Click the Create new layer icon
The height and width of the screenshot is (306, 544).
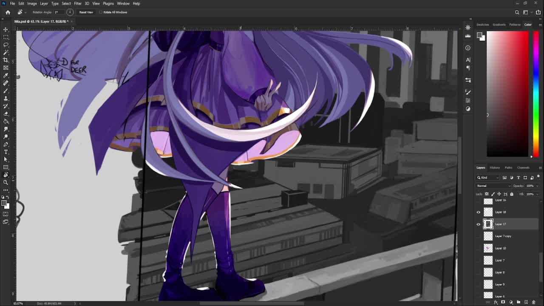point(526,302)
